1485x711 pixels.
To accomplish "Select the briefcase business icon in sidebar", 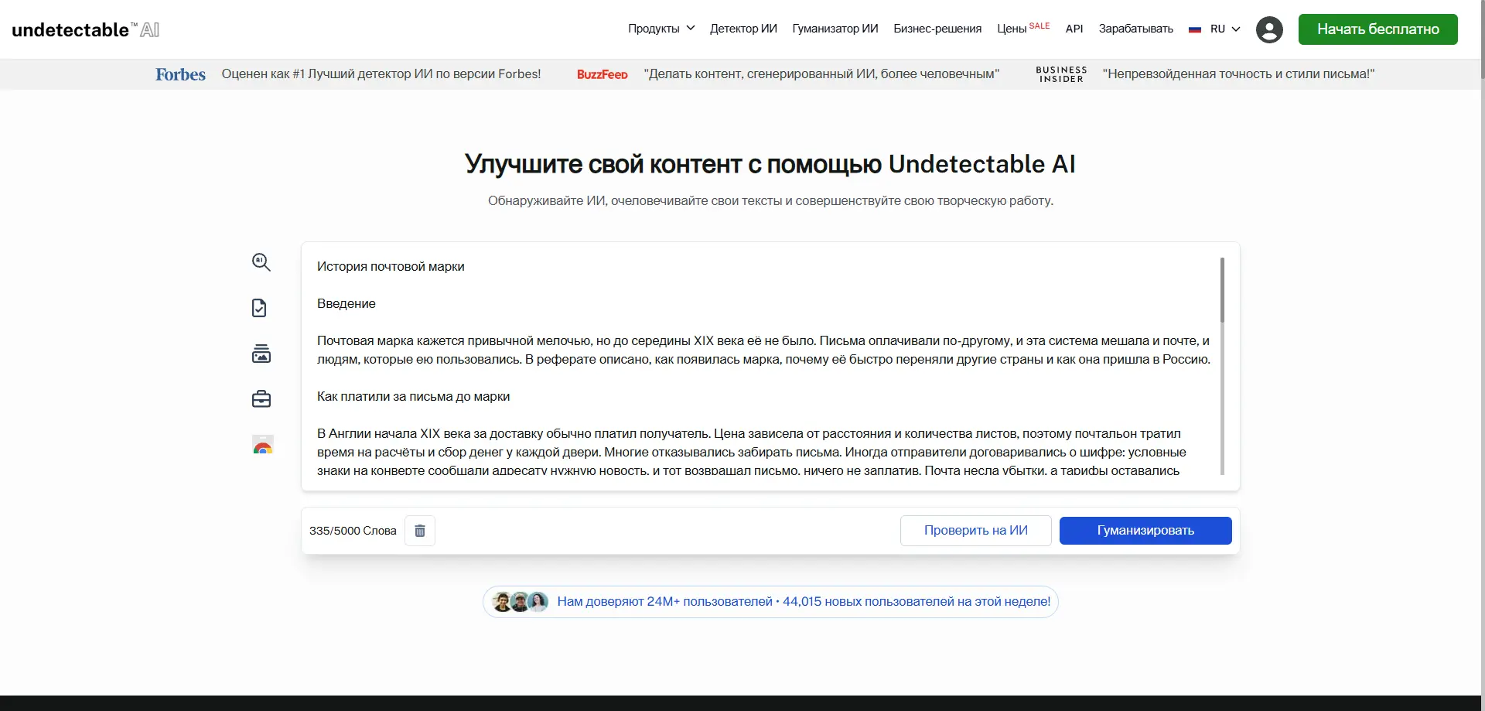I will 261,398.
